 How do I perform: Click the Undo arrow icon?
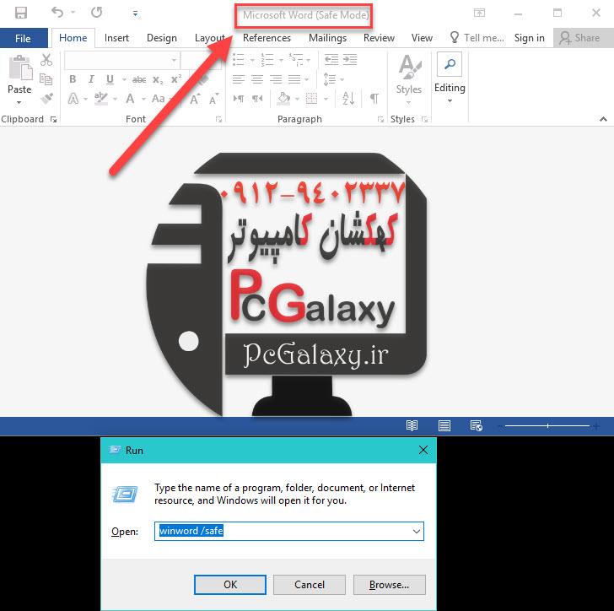[x=57, y=13]
